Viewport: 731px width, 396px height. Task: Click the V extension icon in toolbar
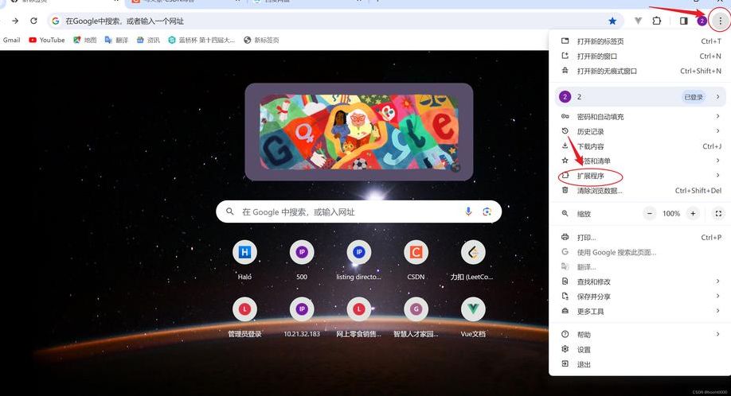tap(638, 21)
